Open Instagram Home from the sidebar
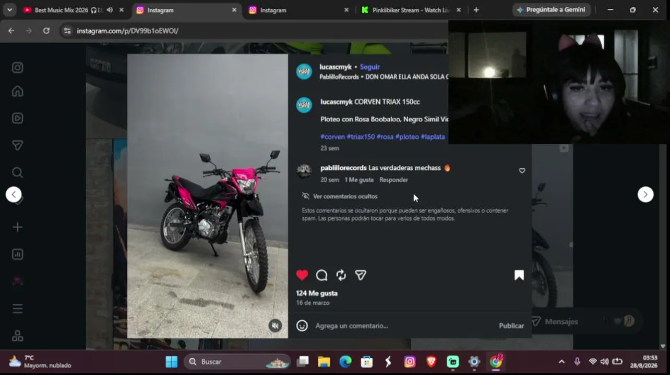The height and width of the screenshot is (375, 670). point(18,92)
